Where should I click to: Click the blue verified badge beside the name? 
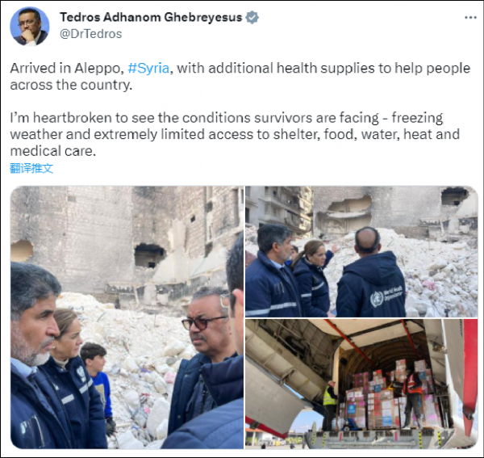[252, 17]
